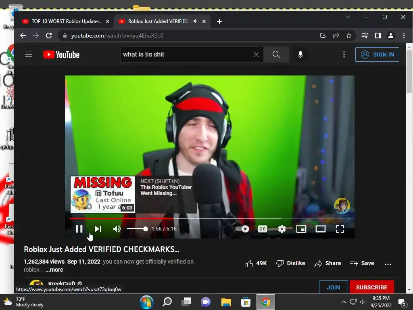Open the weather widget 73°F
Image resolution: width=413 pixels, height=310 pixels.
pos(23,302)
